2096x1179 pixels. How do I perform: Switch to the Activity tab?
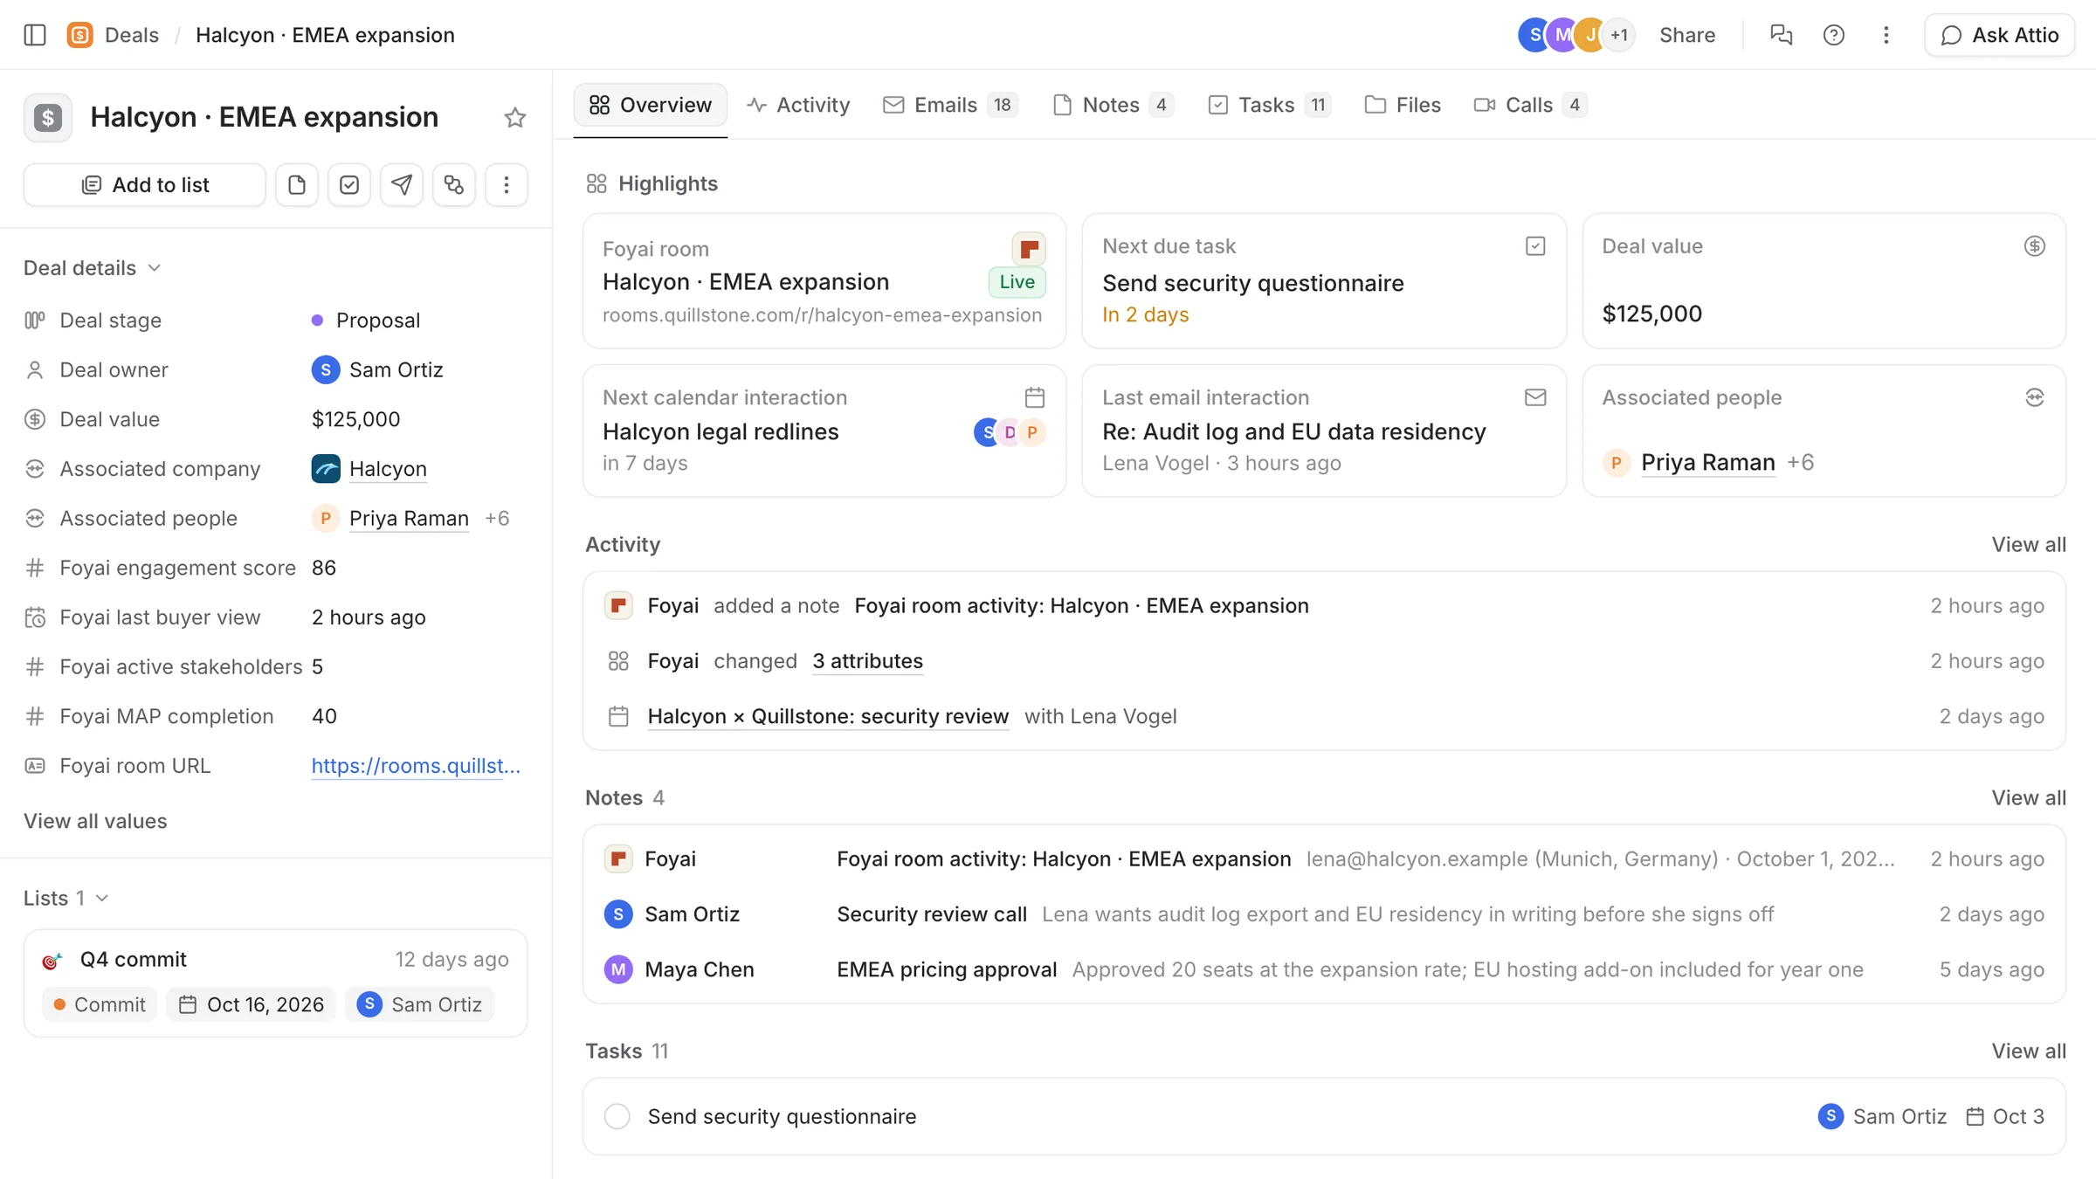(x=798, y=105)
